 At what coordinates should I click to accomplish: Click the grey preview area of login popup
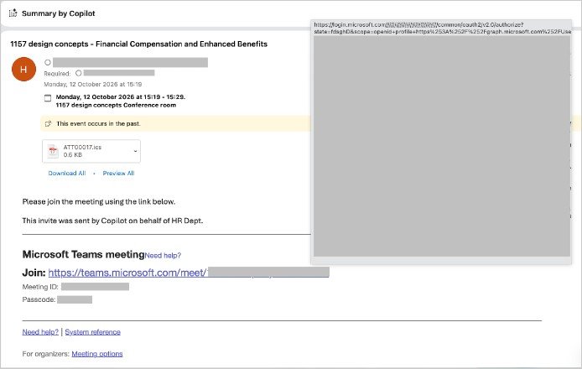[x=442, y=146]
